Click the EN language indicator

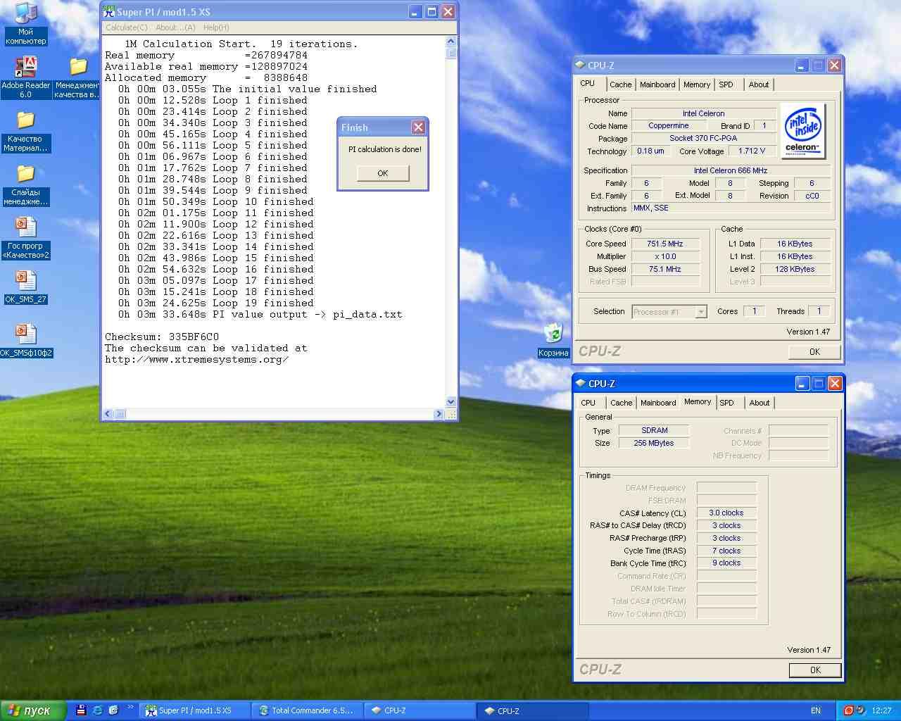816,710
